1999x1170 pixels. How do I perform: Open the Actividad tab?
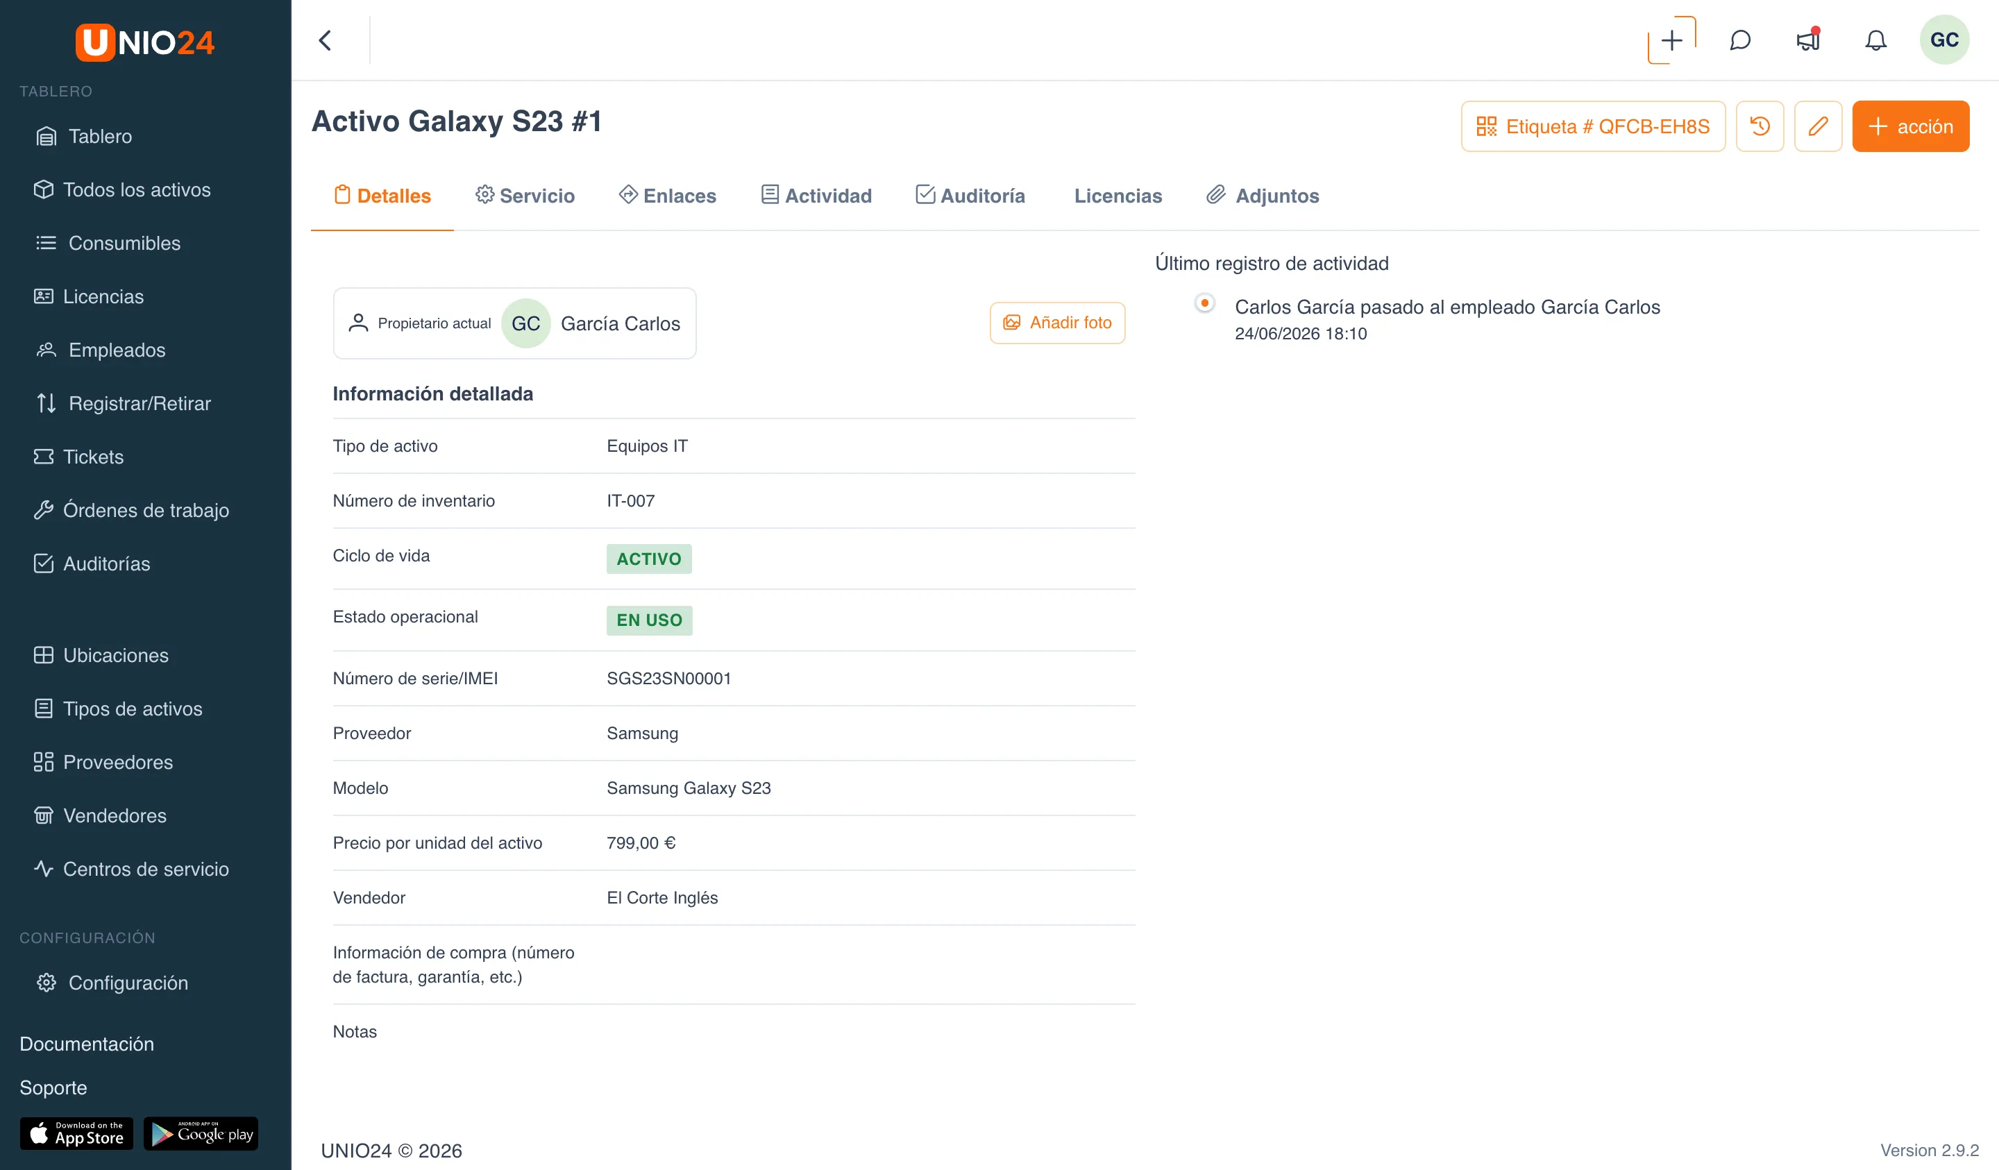coord(816,196)
